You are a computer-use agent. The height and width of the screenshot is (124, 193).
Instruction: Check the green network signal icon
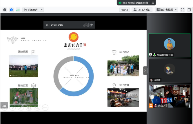pyautogui.click(x=18, y=10)
